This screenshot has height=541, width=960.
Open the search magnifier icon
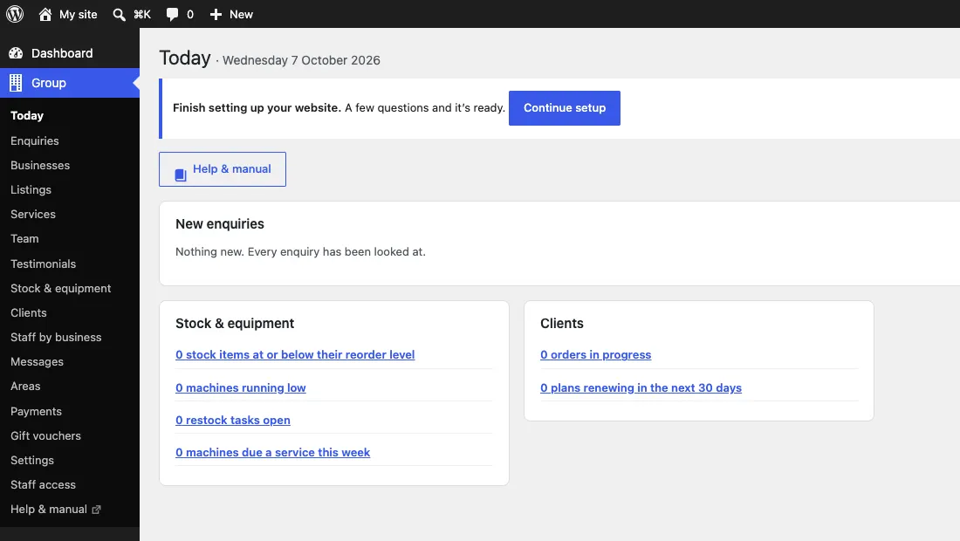pyautogui.click(x=119, y=14)
